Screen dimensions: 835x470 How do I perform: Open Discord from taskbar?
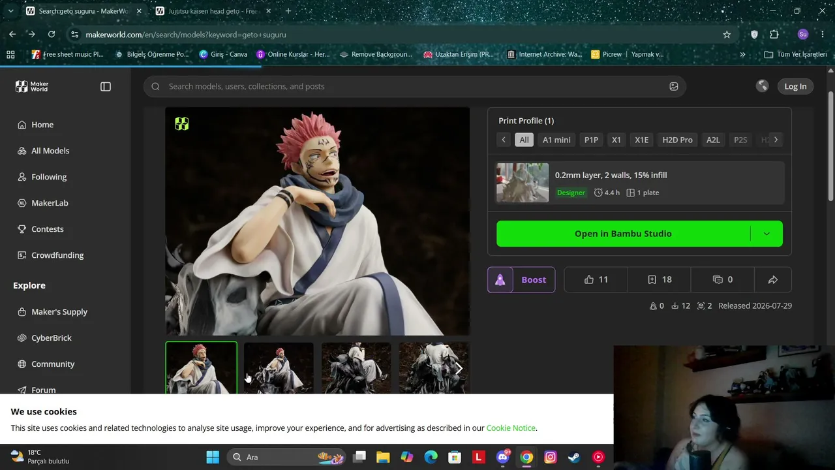503,457
